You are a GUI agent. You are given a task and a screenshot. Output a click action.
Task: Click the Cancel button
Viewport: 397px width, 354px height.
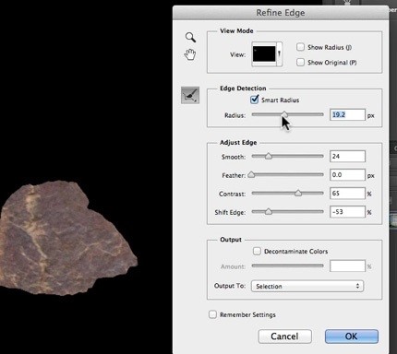[x=284, y=336]
